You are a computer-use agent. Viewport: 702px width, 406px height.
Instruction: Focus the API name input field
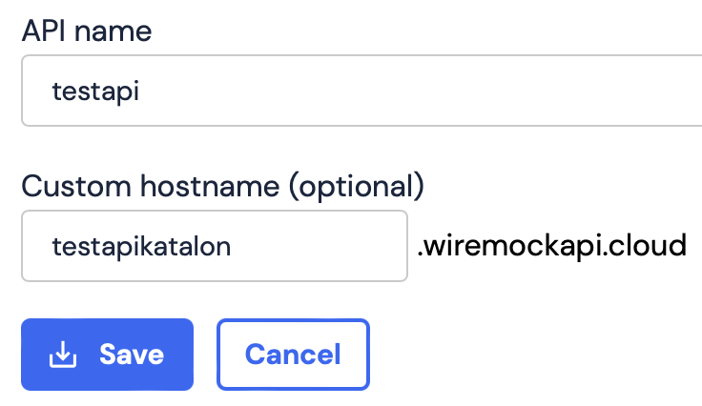pos(382,91)
